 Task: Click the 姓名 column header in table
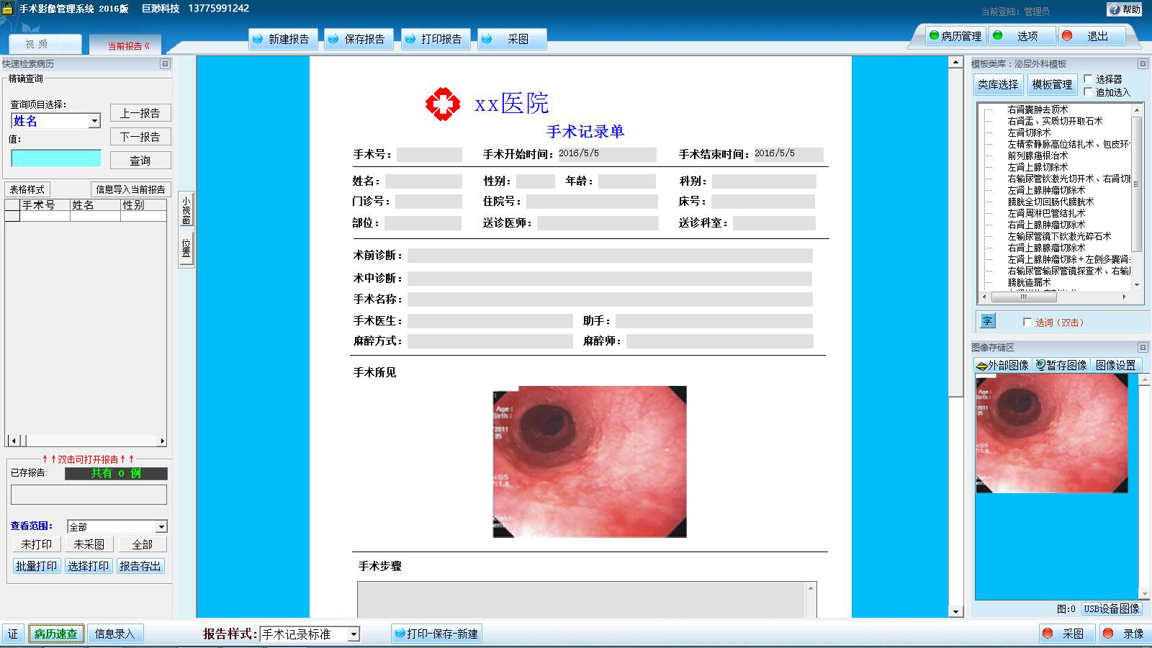click(95, 205)
